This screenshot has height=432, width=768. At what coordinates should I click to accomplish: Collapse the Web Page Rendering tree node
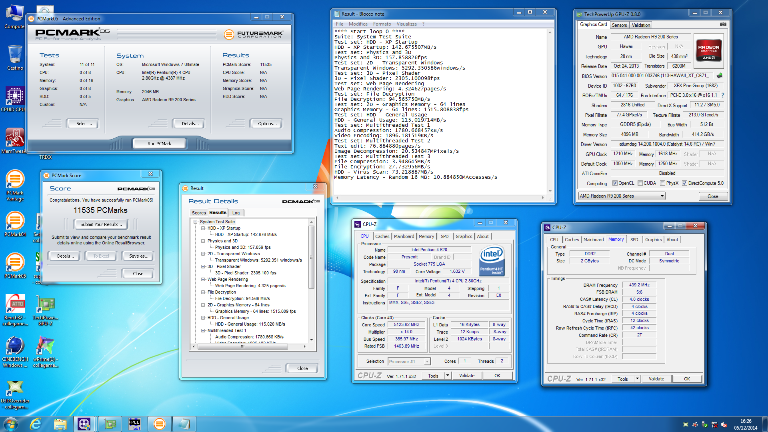pos(203,279)
